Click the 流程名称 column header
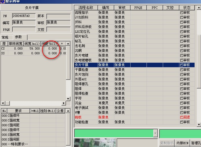Image resolution: width=201 pixels, height=147 pixels. 86,8
